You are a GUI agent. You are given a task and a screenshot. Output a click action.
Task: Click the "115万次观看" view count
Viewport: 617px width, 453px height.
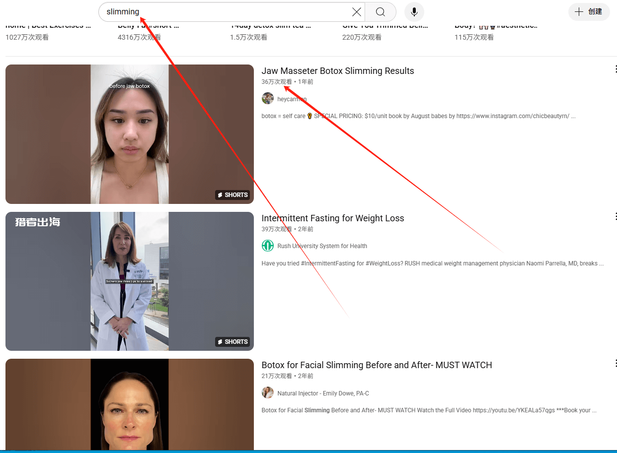pyautogui.click(x=474, y=37)
